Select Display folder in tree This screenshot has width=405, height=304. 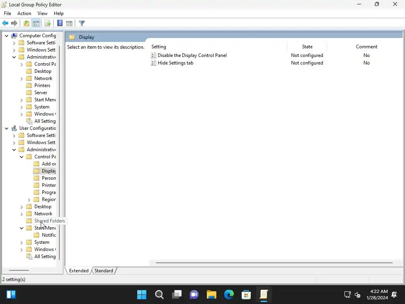(x=45, y=171)
